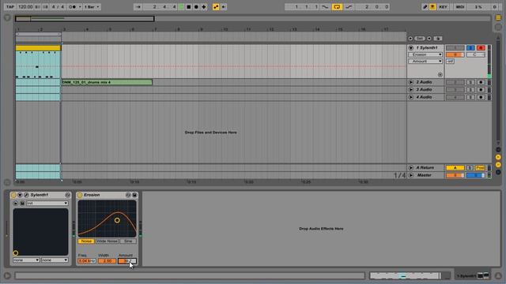Collapse the 1 Sylenth1 track

pyautogui.click(x=411, y=48)
